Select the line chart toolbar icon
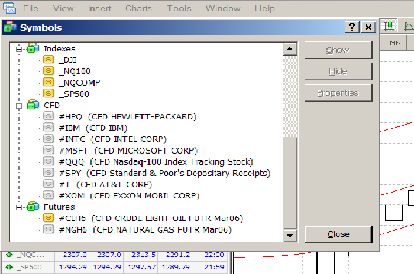Image resolution: width=414 pixels, height=274 pixels. (x=409, y=26)
